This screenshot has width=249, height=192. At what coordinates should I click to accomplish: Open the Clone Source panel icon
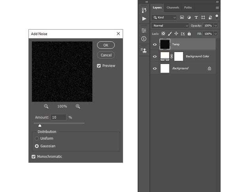click(x=144, y=51)
